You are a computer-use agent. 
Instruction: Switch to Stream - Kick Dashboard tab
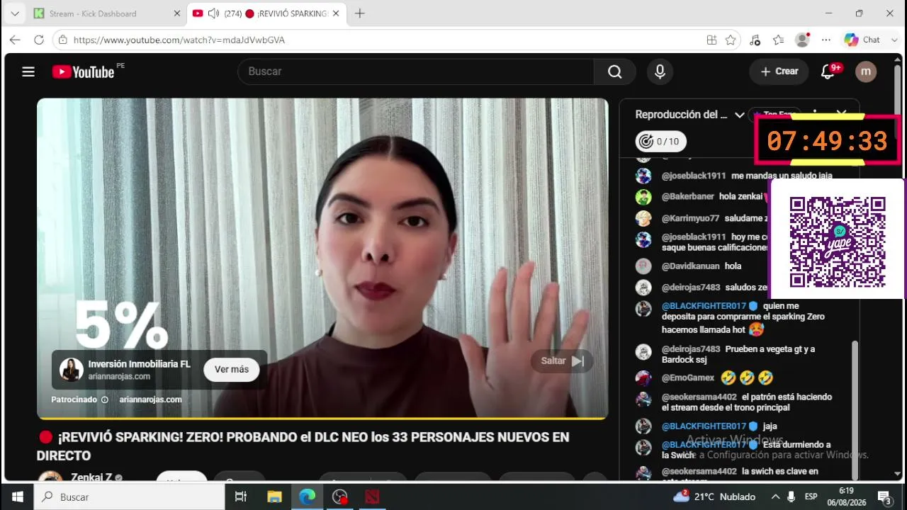click(106, 13)
